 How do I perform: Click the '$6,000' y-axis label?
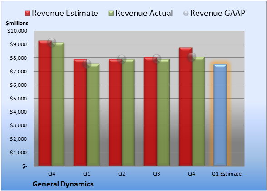coord(18,85)
